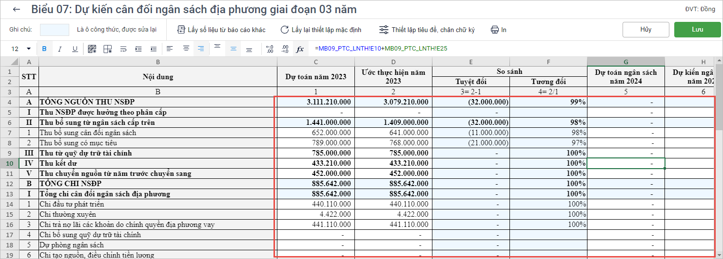Click 'Lấy số liệu từ báo cáo khác'
Image resolution: width=723 pixels, height=259 pixels.
[x=221, y=30]
